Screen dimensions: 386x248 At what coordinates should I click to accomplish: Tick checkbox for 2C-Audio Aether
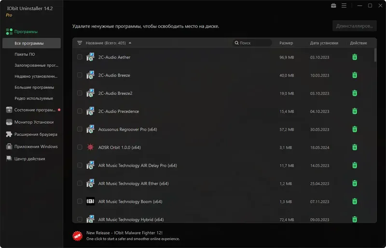tap(80, 57)
